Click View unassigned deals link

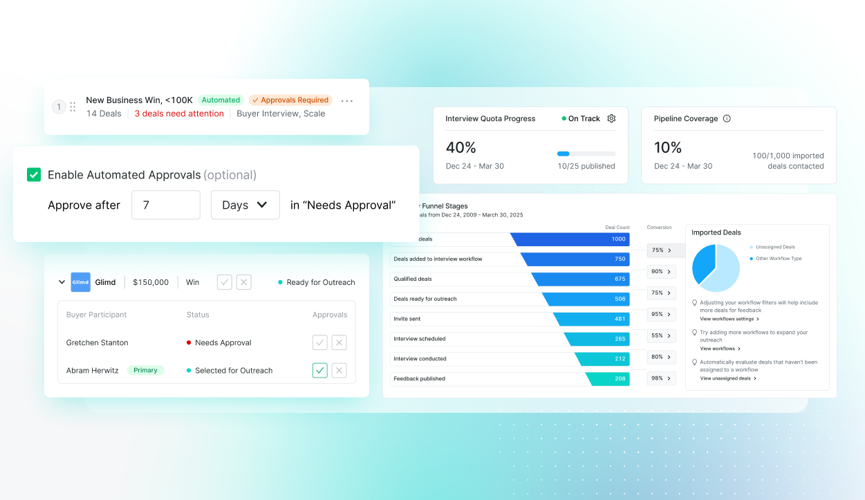click(727, 378)
